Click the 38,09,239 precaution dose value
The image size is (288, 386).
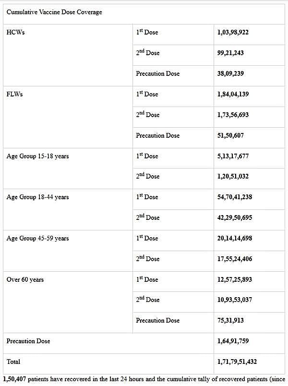(x=230, y=73)
